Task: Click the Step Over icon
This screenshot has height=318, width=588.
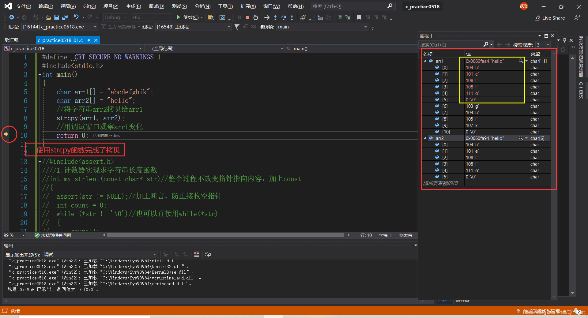Action: click(x=284, y=17)
